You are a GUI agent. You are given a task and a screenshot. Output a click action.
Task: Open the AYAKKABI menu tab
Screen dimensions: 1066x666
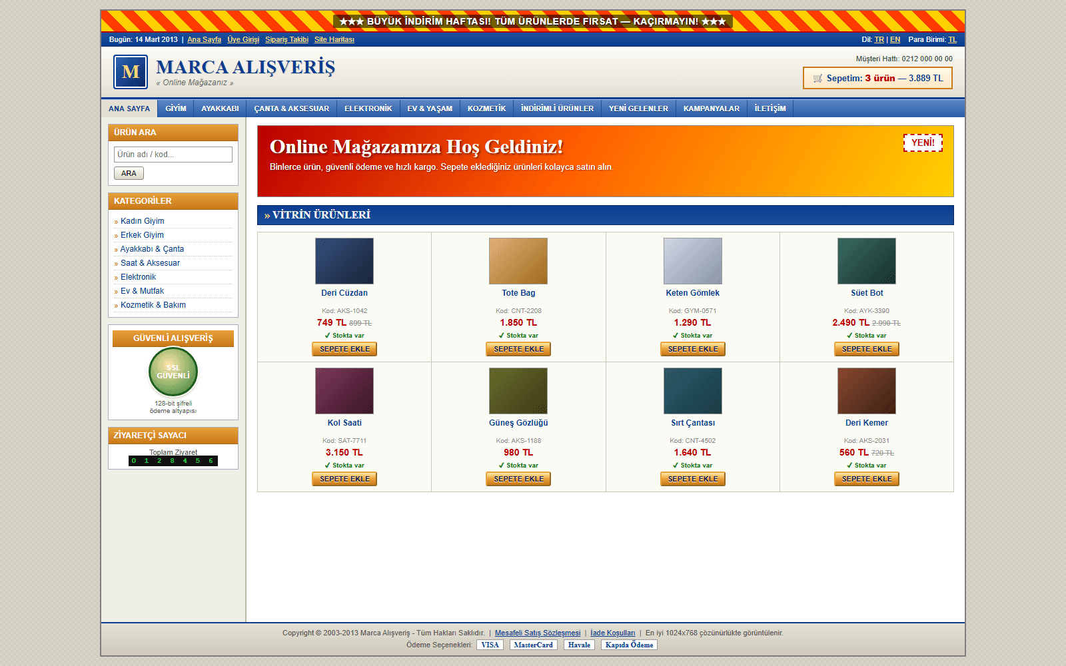pos(220,109)
